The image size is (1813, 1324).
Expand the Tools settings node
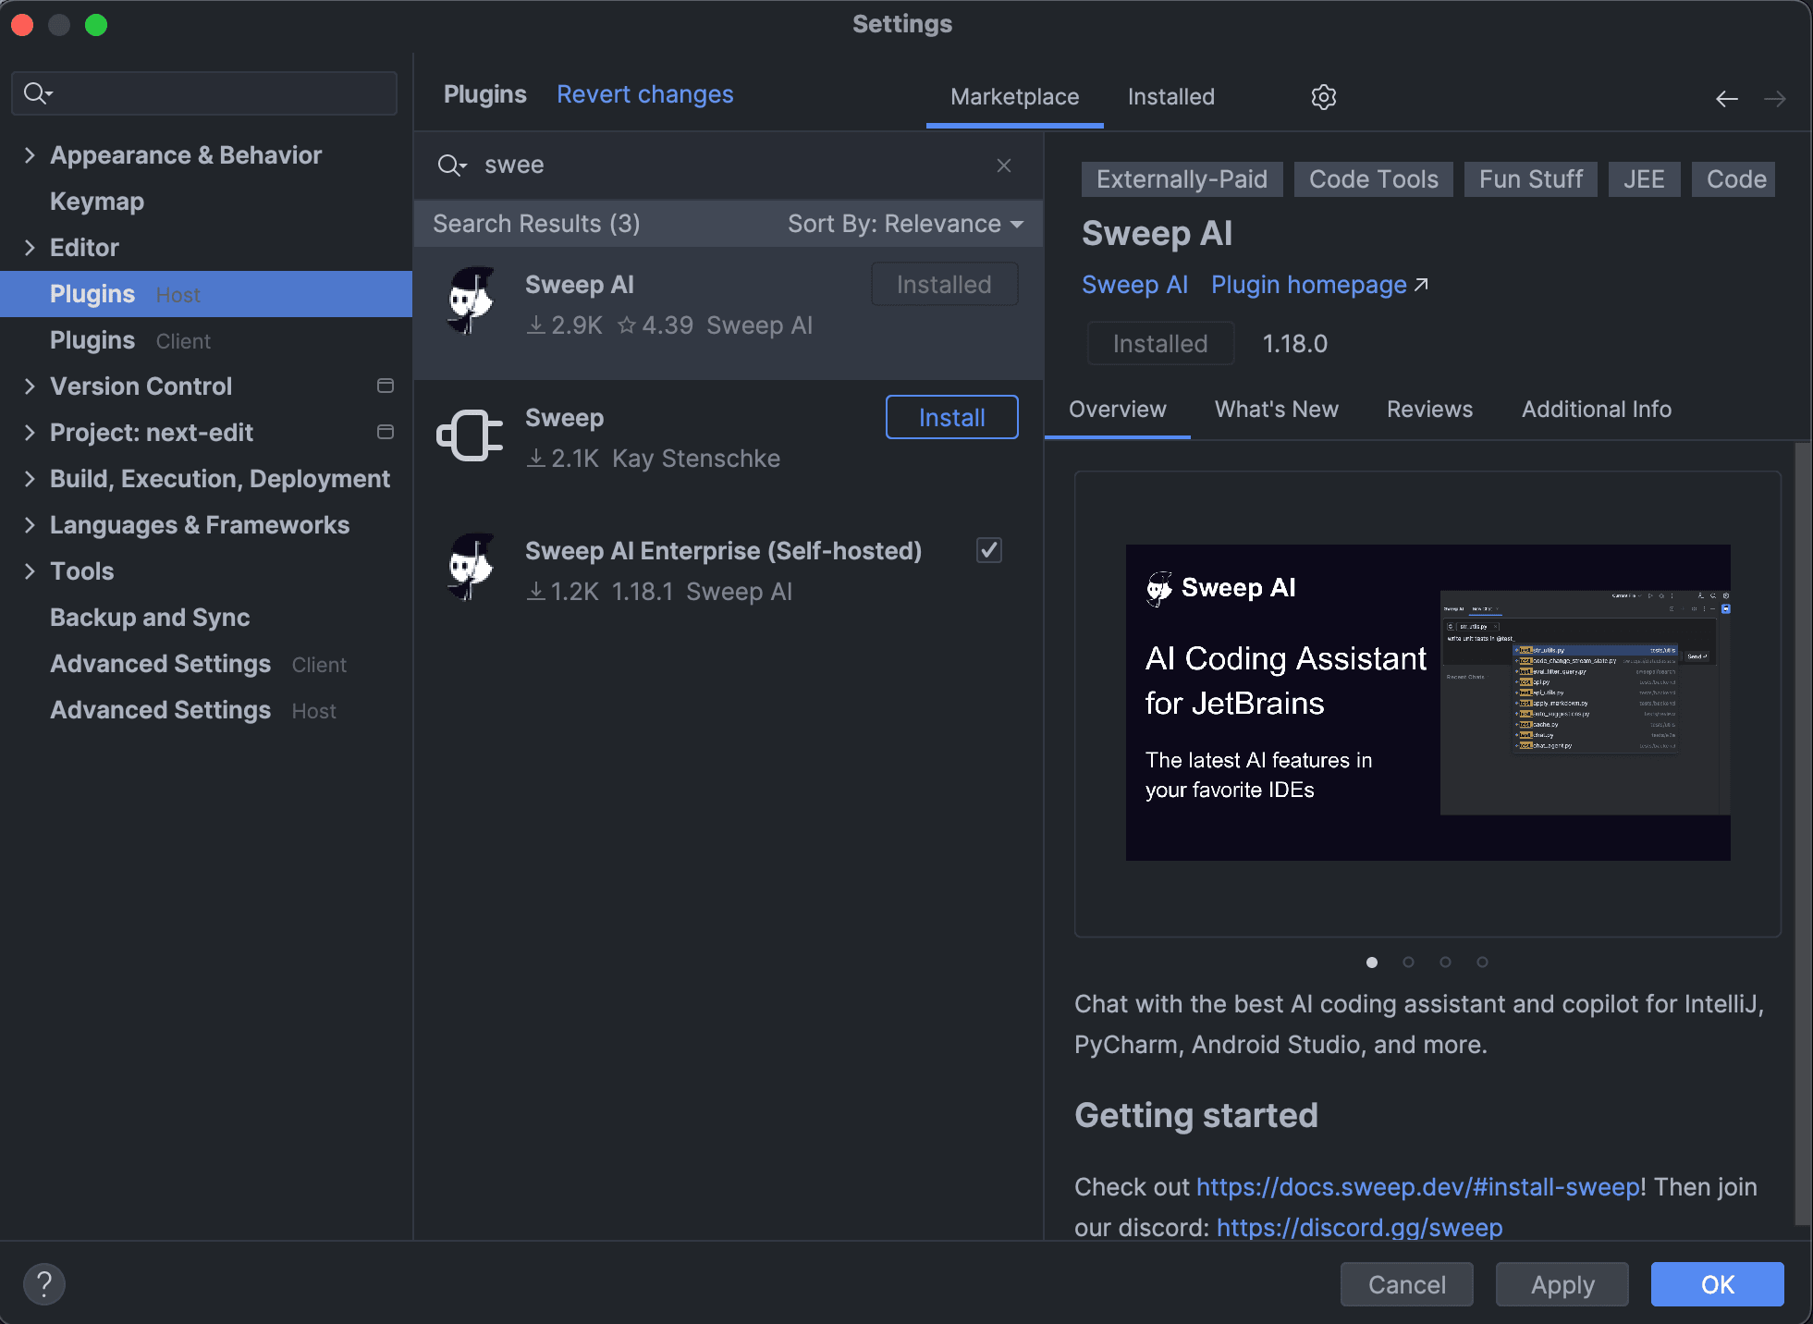(30, 571)
